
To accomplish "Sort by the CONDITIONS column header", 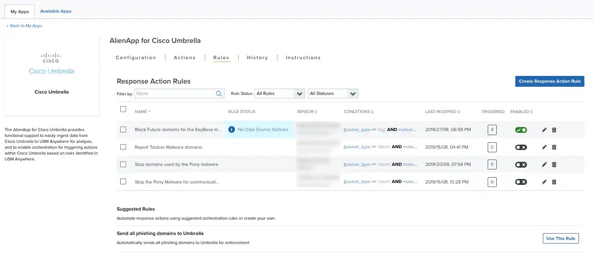I will [358, 112].
